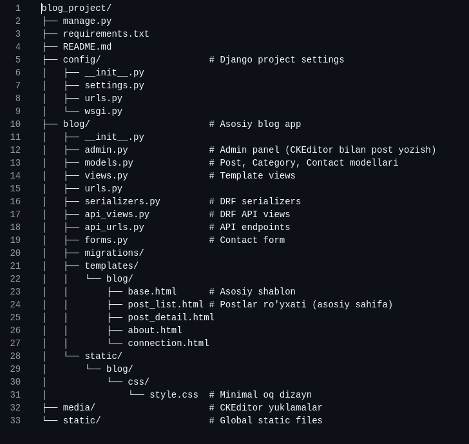Click the models.py file name
The width and height of the screenshot is (469, 444).
click(x=108, y=163)
